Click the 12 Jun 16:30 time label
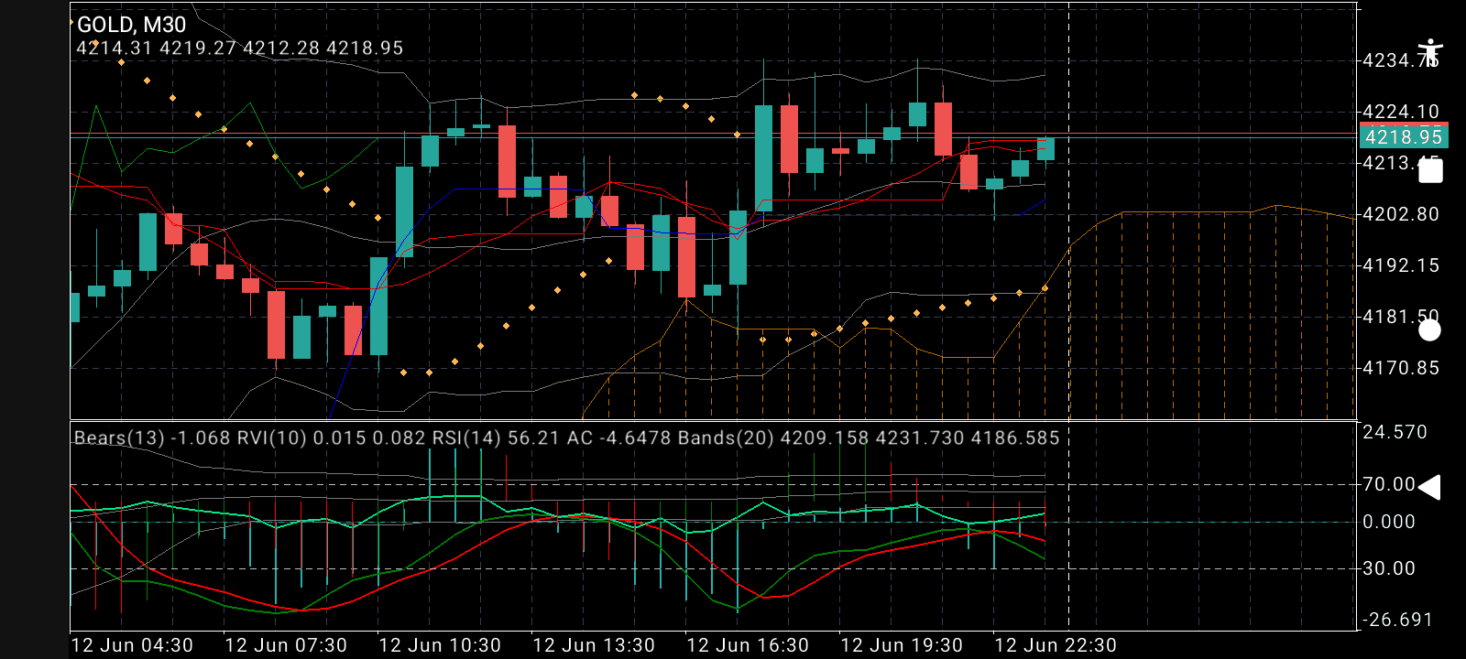Image resolution: width=1466 pixels, height=659 pixels. (x=748, y=645)
